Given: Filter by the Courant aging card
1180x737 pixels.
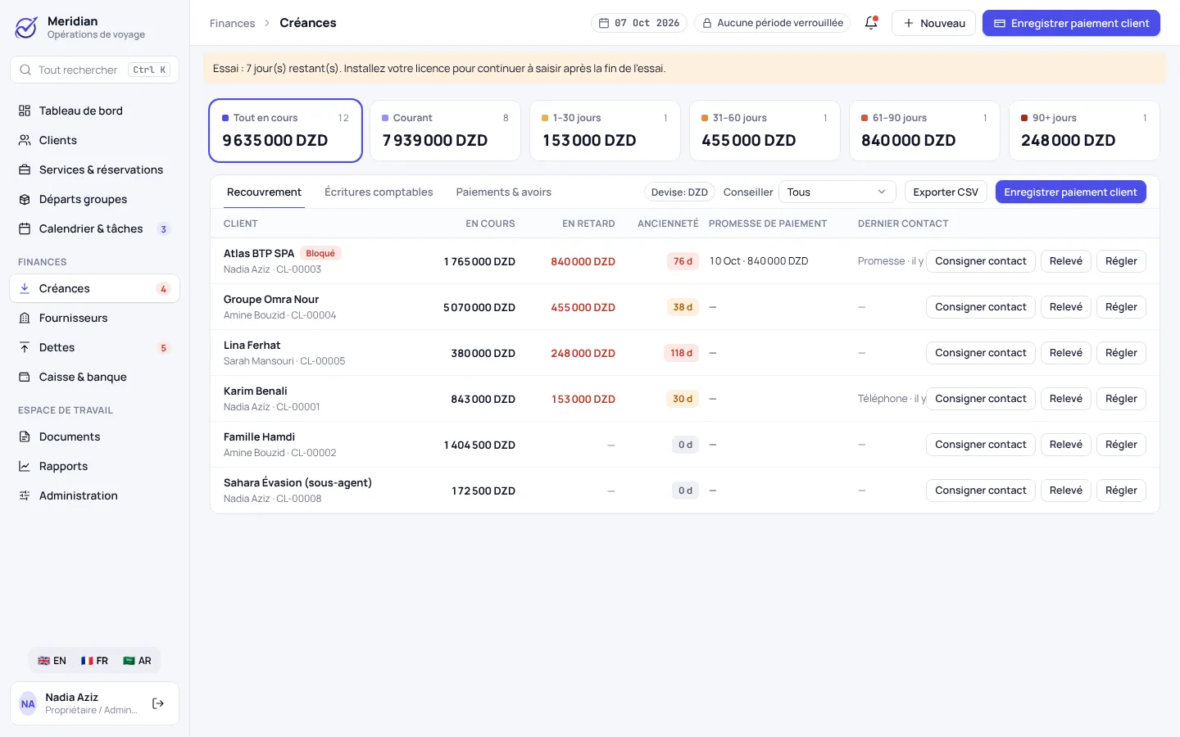Looking at the screenshot, I should (445, 131).
